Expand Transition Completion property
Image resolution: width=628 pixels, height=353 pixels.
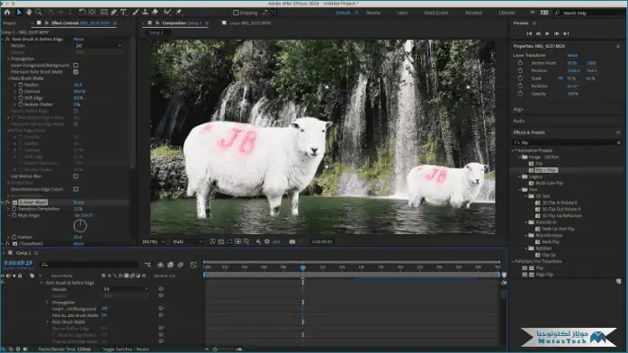pos(8,209)
